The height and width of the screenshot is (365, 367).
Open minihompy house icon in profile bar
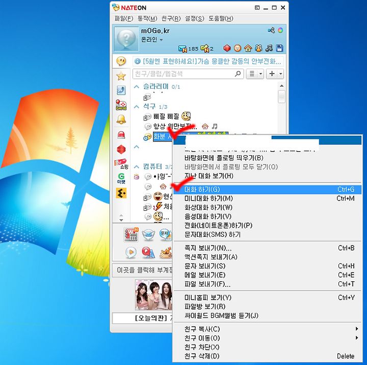(x=248, y=48)
